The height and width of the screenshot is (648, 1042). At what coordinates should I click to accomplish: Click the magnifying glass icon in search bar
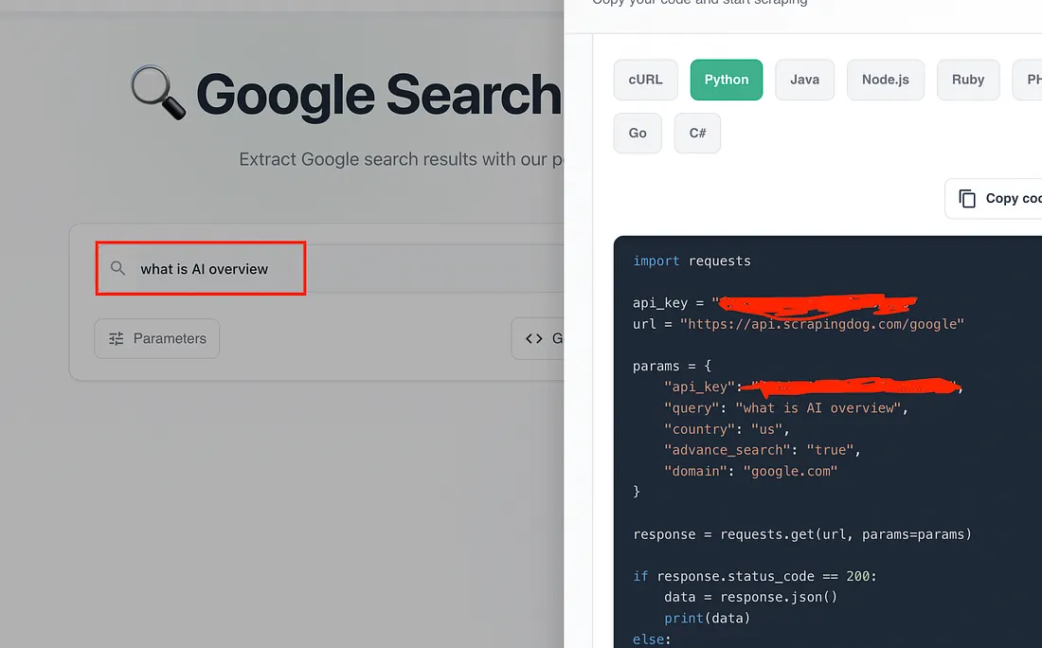pyautogui.click(x=117, y=268)
